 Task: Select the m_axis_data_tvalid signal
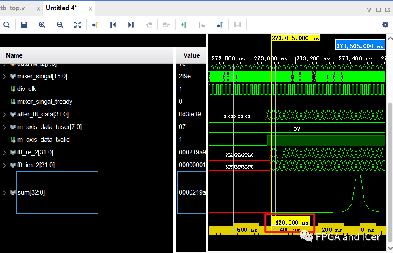(43, 140)
